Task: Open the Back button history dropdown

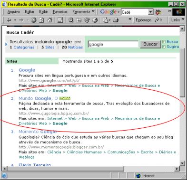Action: pos(15,20)
